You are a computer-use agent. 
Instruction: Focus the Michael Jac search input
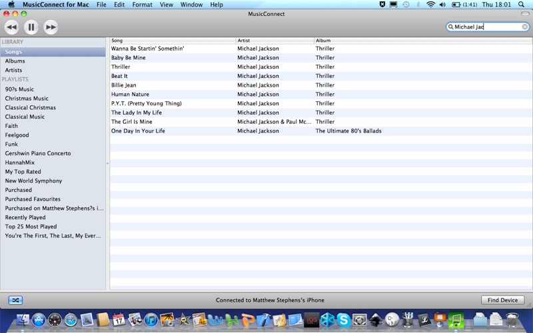[x=488, y=27]
